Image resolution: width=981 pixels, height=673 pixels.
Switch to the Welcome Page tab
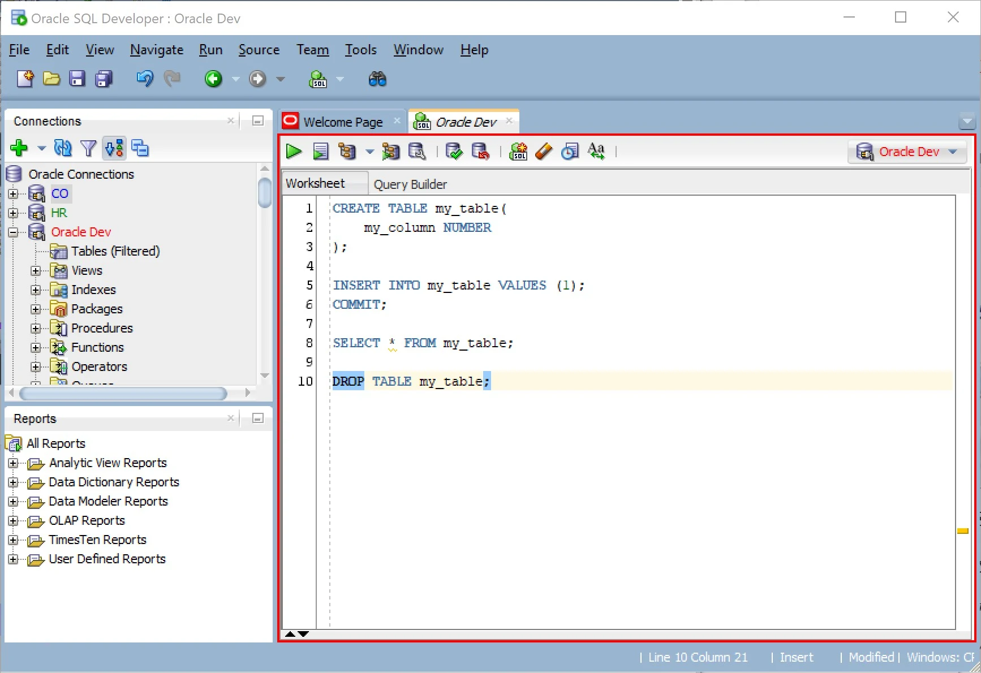pos(343,122)
